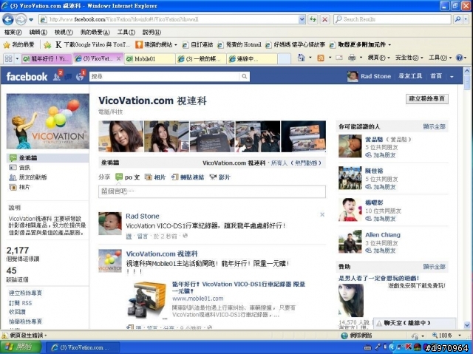Click the IE Forward navigation button
The height and width of the screenshot is (354, 473).
(x=21, y=20)
